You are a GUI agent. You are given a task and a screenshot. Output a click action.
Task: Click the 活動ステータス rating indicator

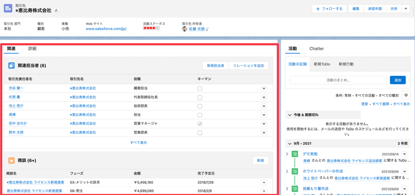[x=151, y=28]
